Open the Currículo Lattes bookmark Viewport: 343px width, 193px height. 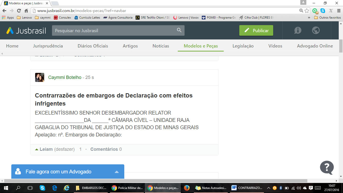point(87,18)
